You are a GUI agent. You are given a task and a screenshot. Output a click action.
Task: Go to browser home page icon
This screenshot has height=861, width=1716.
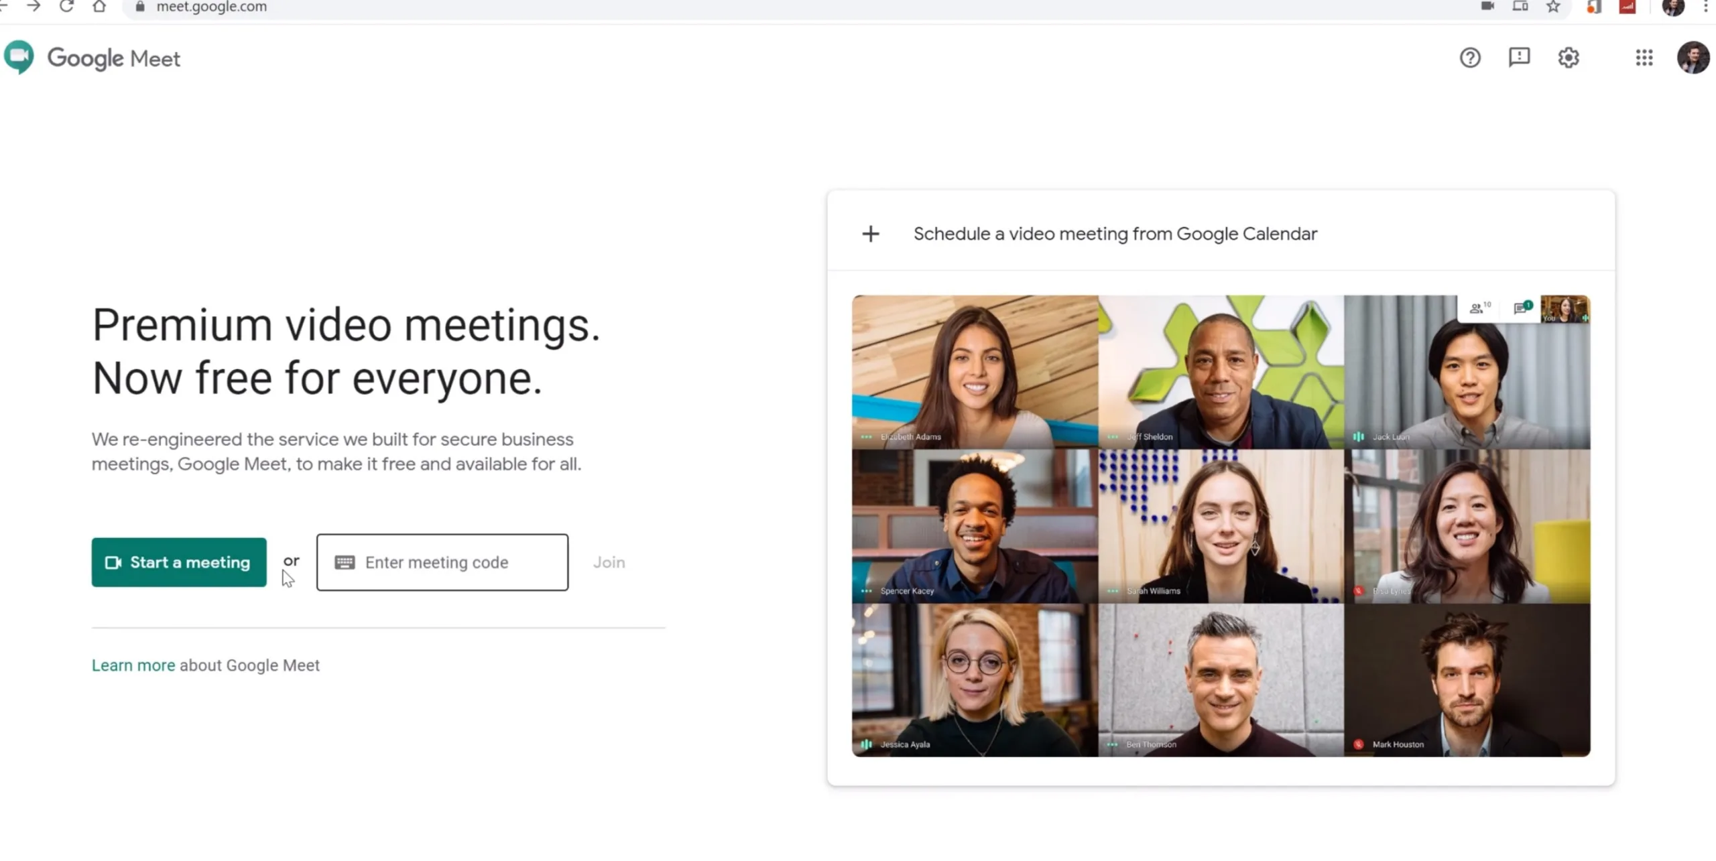[x=99, y=7]
